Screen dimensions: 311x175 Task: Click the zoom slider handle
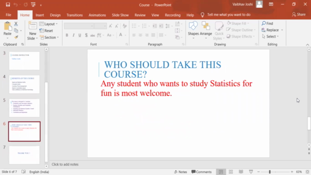click(270, 172)
